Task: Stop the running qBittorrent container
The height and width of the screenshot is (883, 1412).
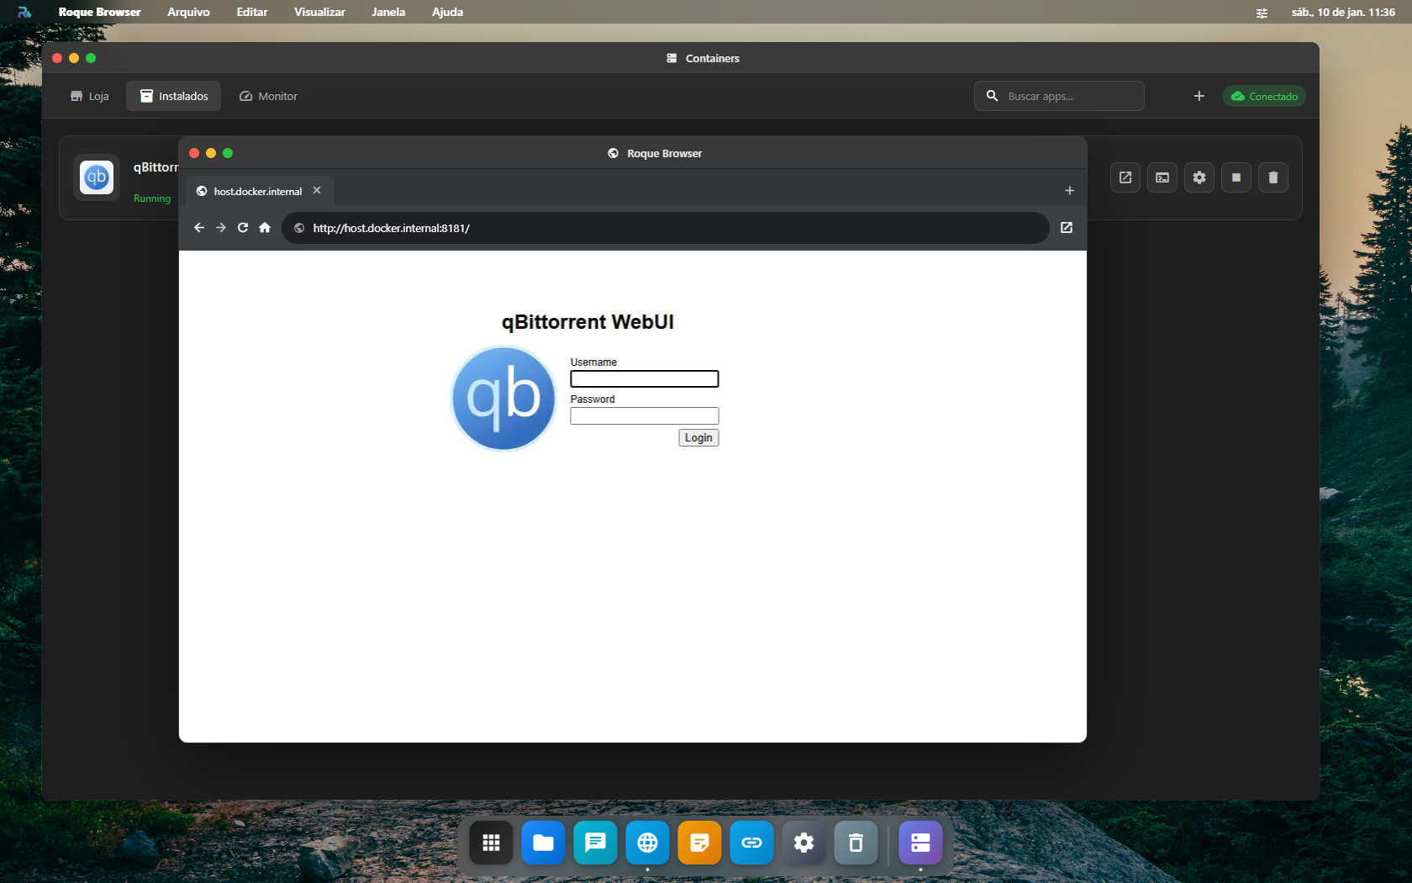Action: [x=1236, y=177]
